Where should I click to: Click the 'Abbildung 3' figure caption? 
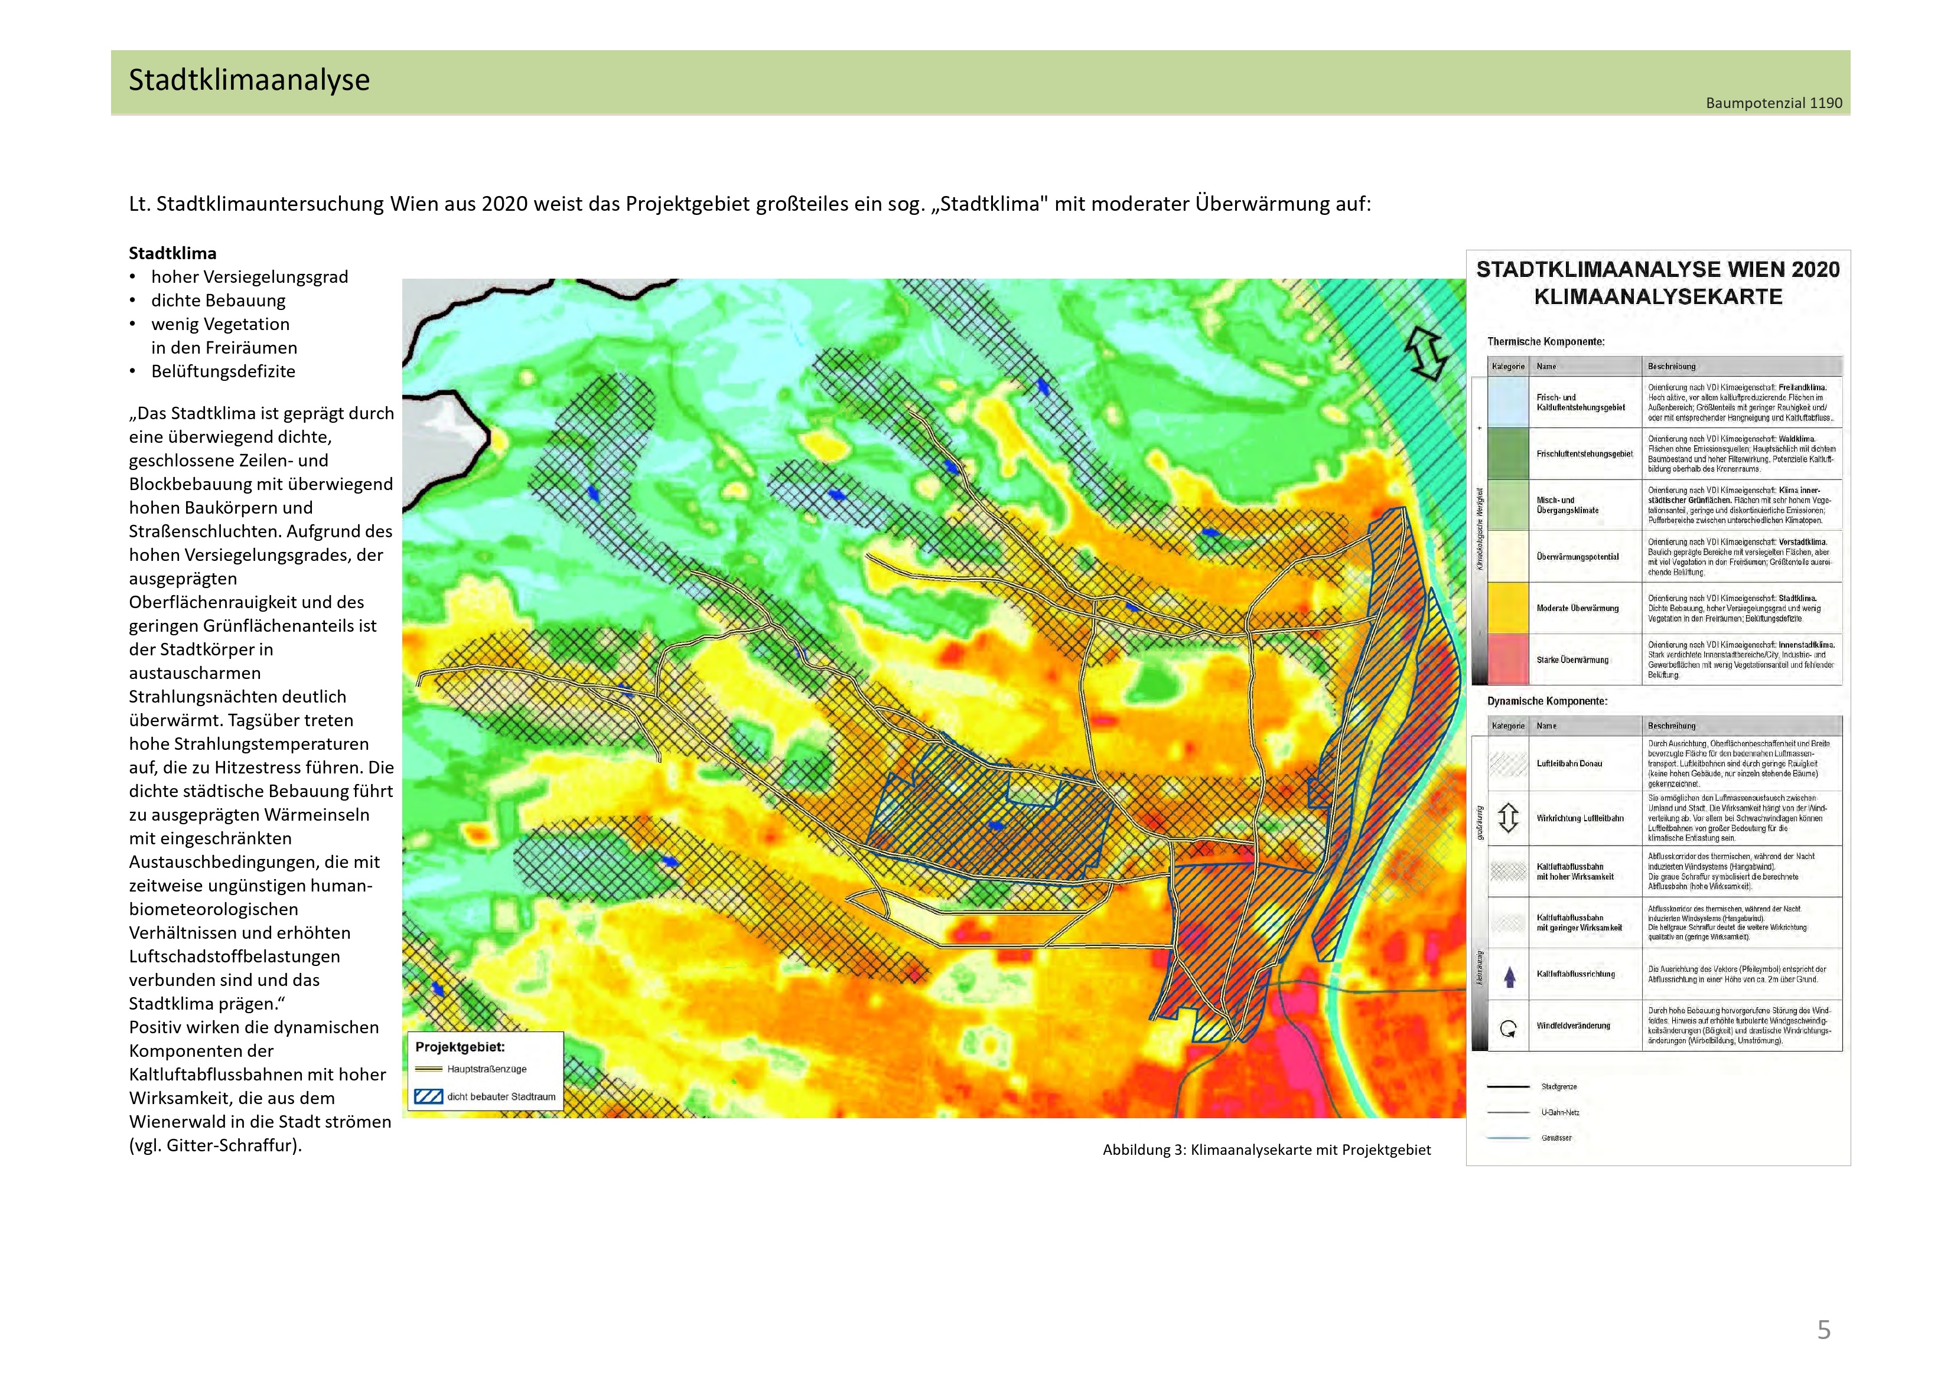point(1266,1150)
